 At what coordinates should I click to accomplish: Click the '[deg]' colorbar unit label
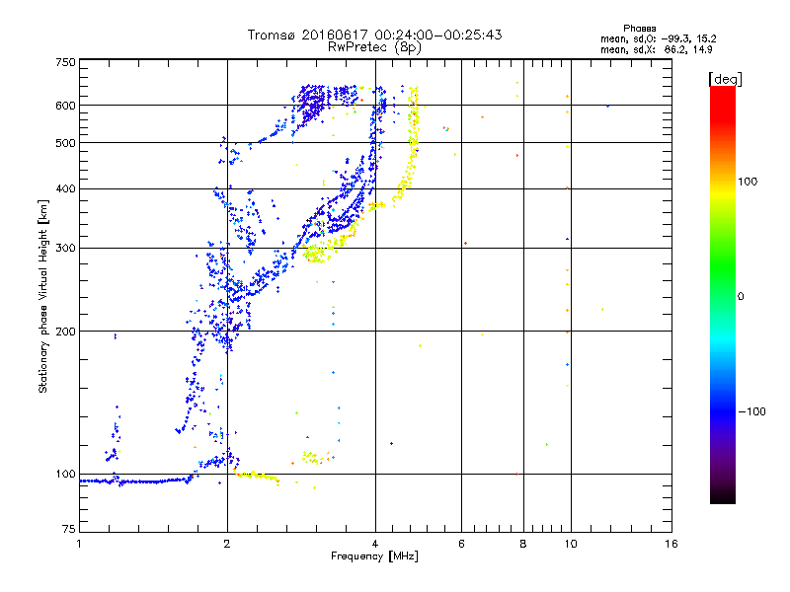tap(725, 79)
